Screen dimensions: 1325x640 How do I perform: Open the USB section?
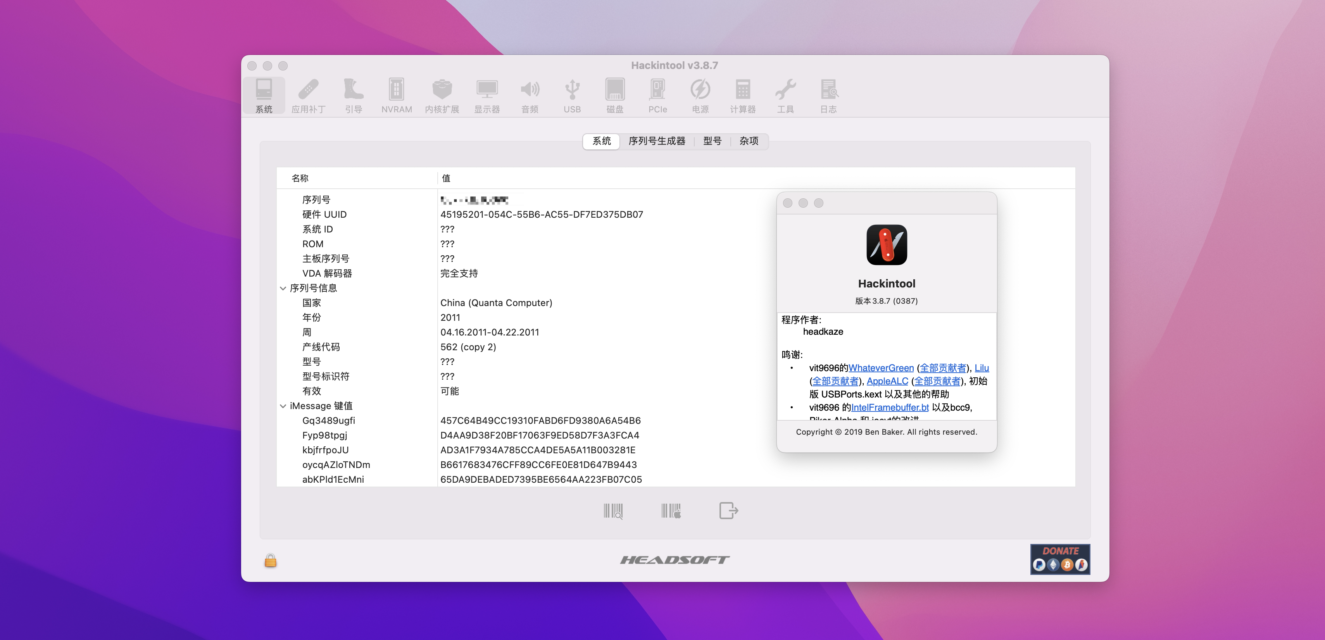pos(572,96)
